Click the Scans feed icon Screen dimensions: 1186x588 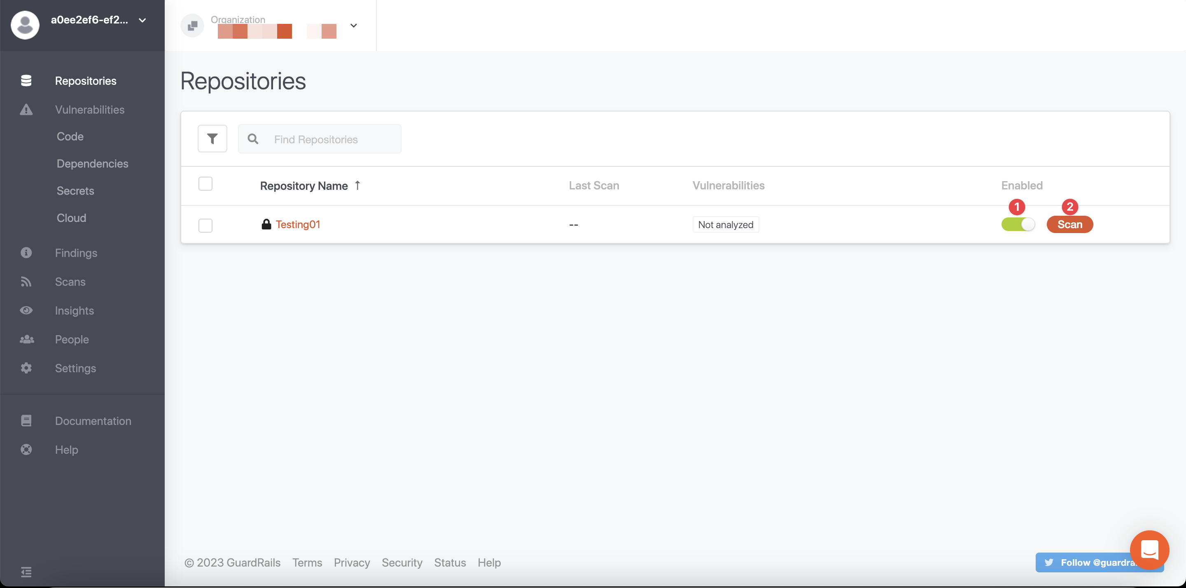[26, 281]
